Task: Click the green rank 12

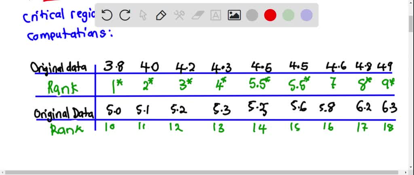Action: click(x=175, y=128)
